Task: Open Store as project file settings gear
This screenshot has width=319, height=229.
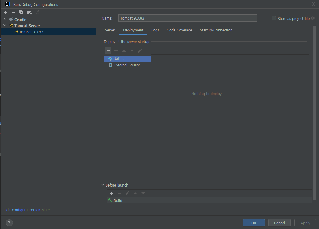Action: point(313,18)
